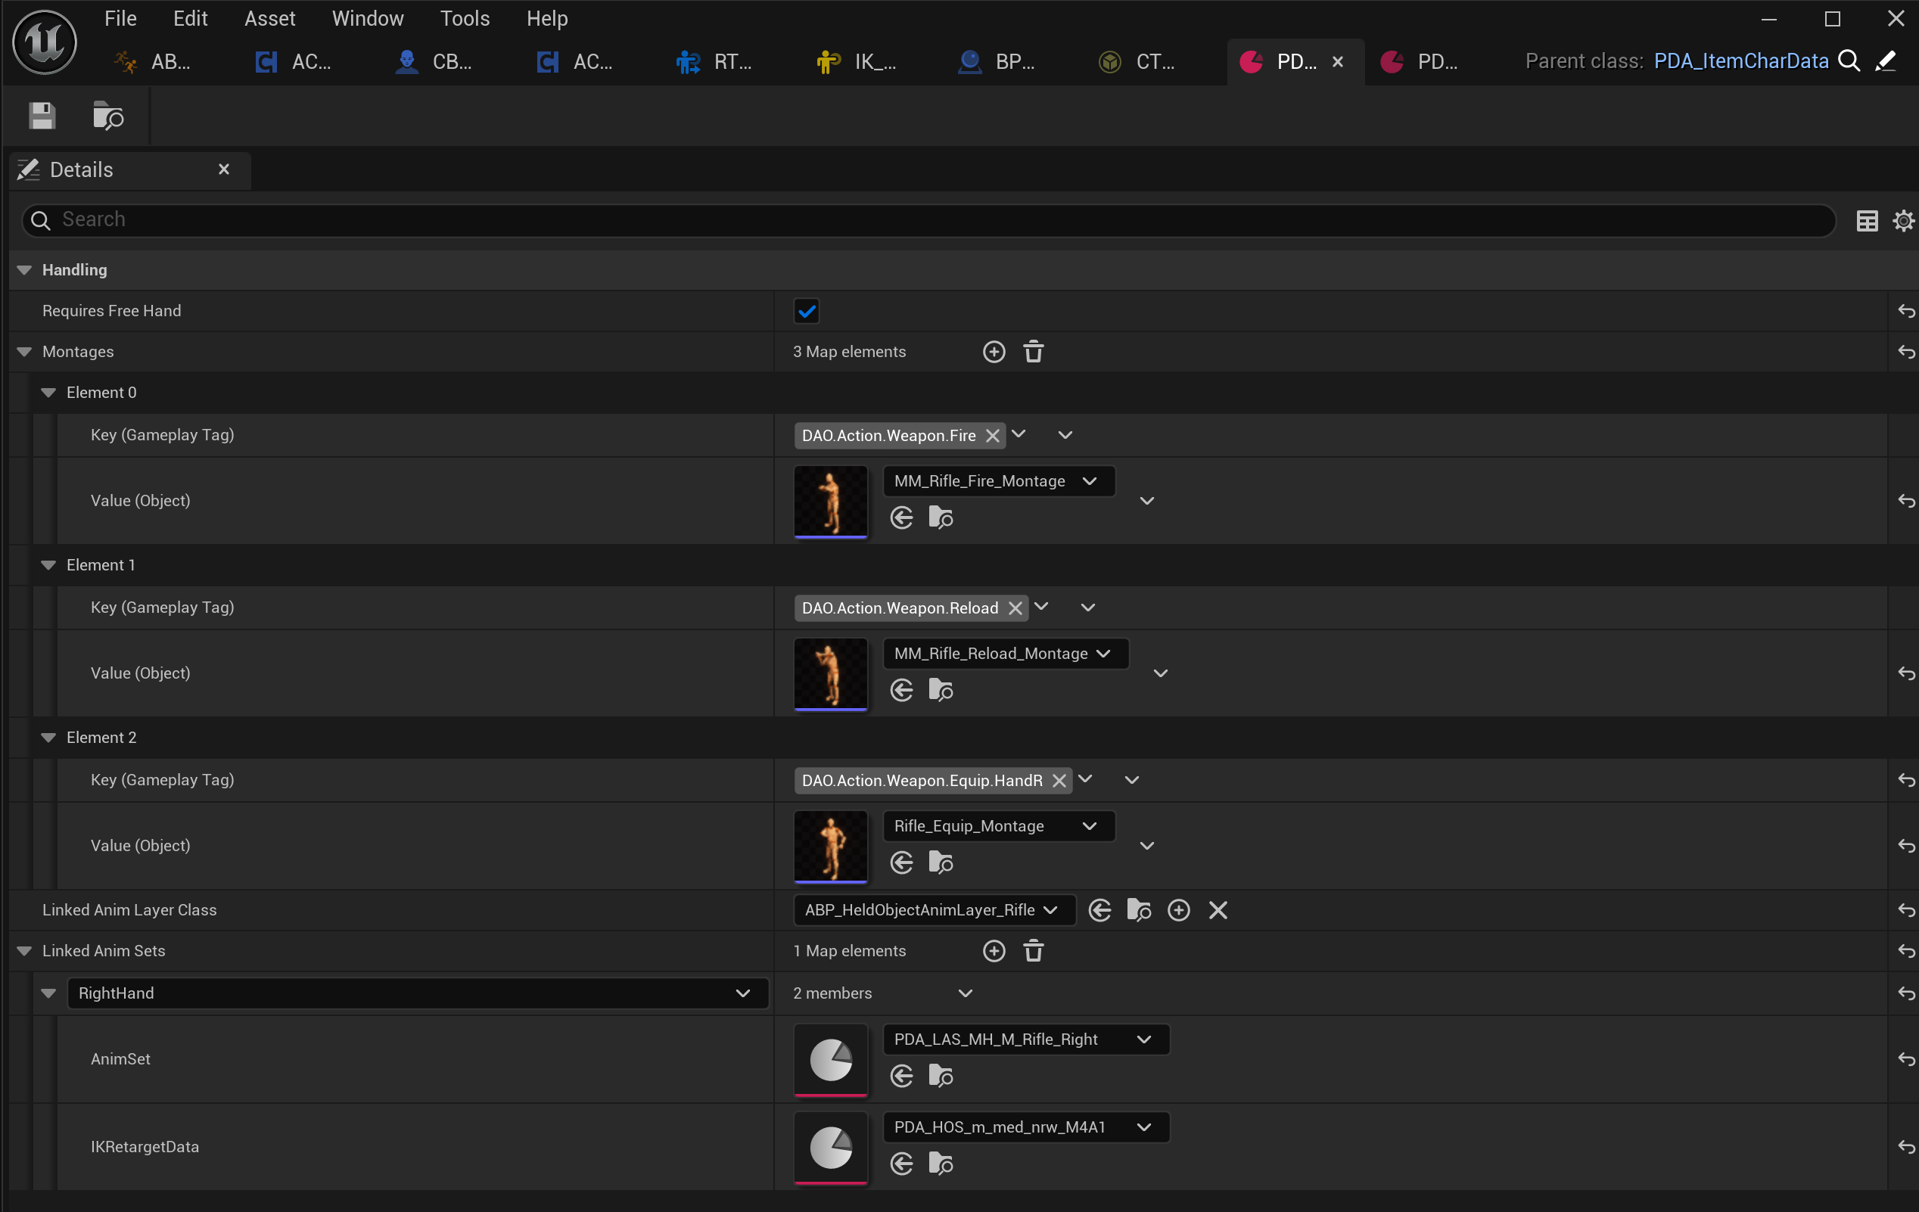Screen dimensions: 1919x1212
Task: Open parent class PDA_ItemCharData link
Action: click(x=1740, y=61)
